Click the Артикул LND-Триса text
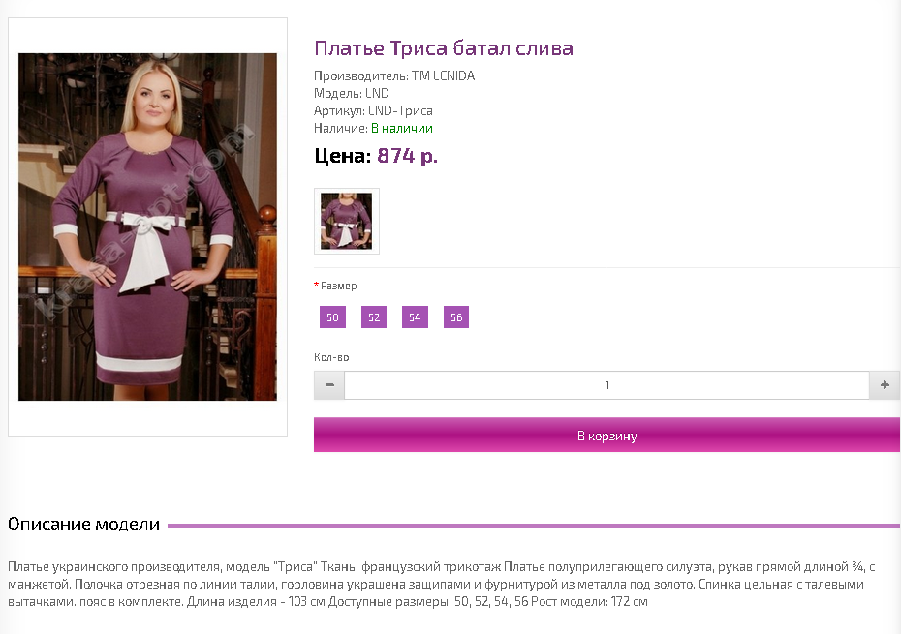Viewport: 901px width, 634px height. pyautogui.click(x=374, y=111)
